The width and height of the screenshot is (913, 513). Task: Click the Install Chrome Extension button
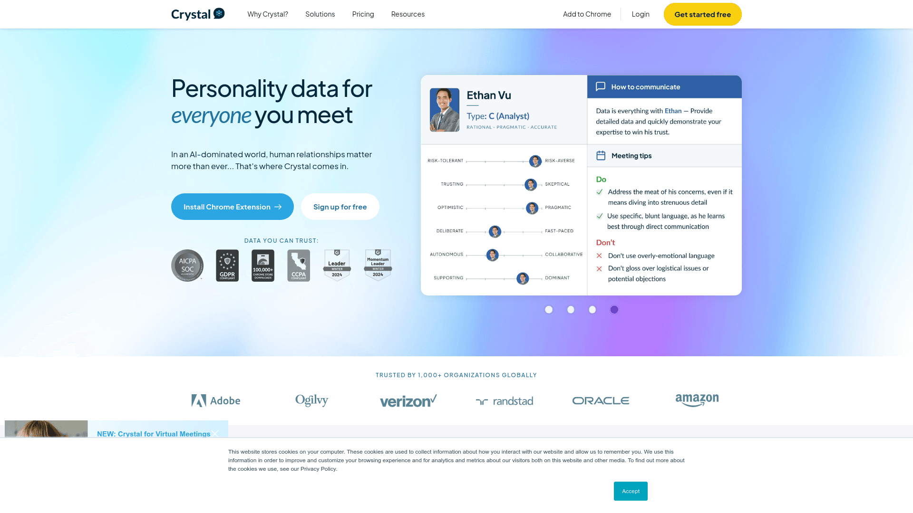pos(232,206)
